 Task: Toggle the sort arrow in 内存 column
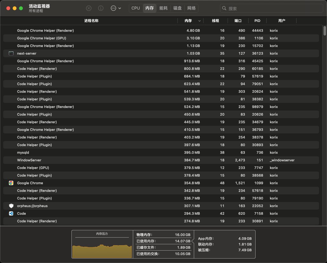pos(200,21)
